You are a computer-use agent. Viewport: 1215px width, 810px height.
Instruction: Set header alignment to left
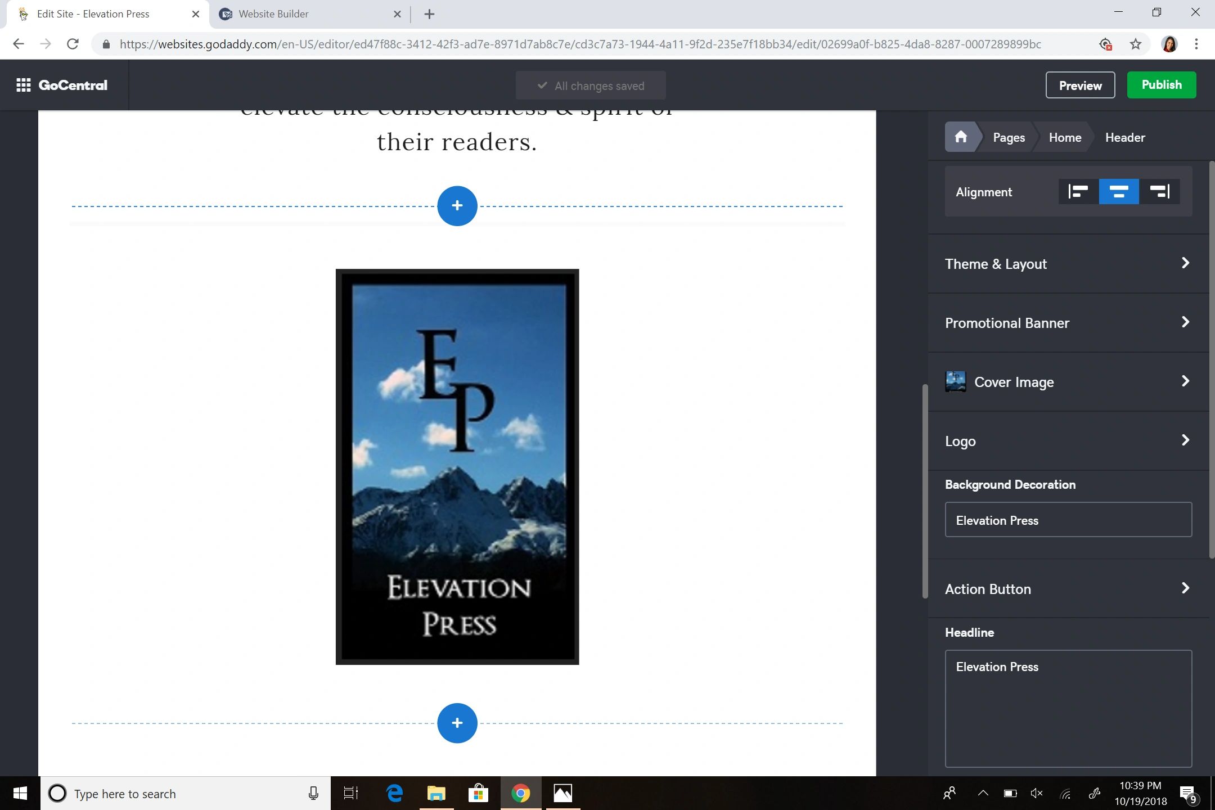1078,192
